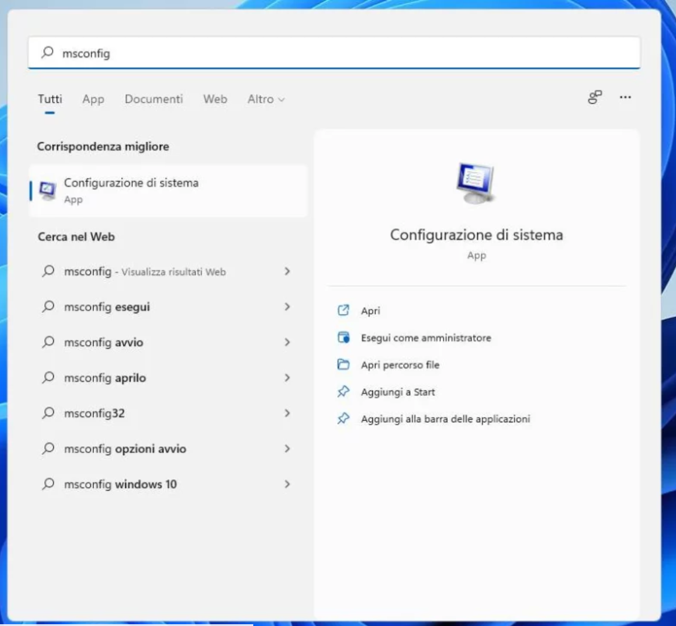The width and height of the screenshot is (676, 626).
Task: Click the large Configurazione di sistema preview icon
Action: 476,183
